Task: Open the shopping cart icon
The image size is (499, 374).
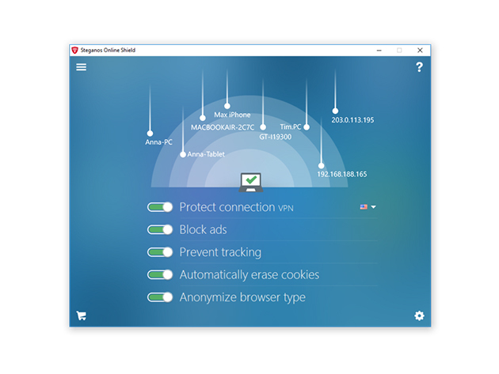Action: pyautogui.click(x=81, y=315)
